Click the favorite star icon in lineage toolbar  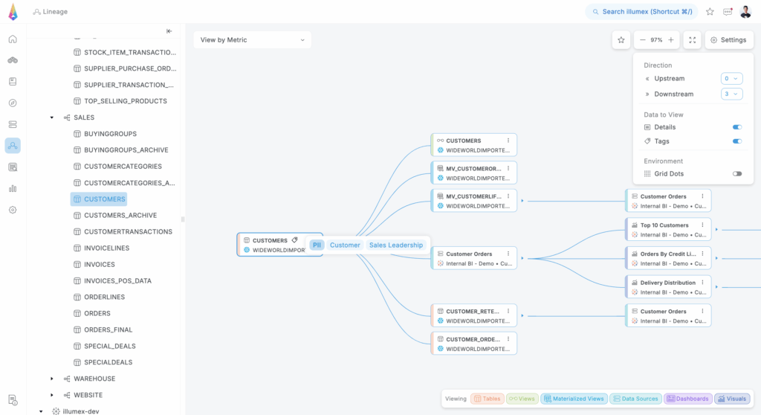point(621,40)
